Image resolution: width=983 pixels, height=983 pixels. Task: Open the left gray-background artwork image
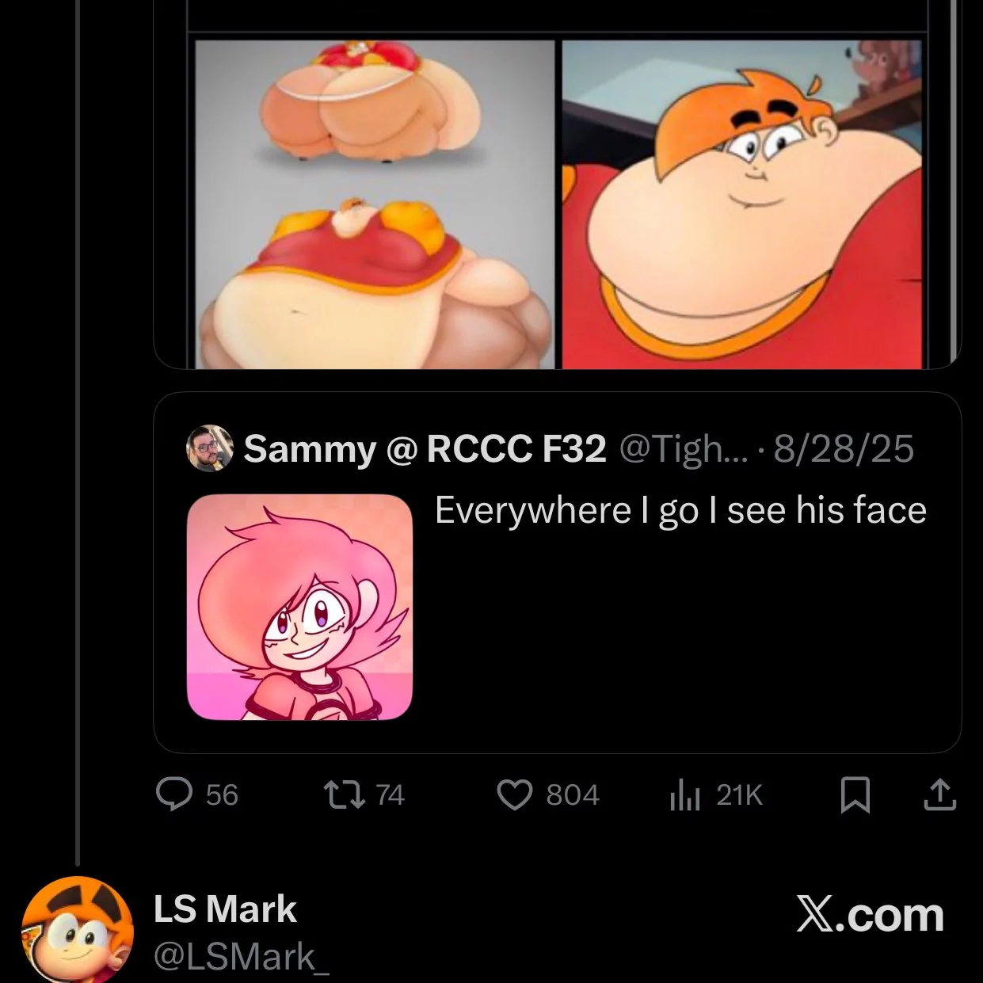click(375, 204)
